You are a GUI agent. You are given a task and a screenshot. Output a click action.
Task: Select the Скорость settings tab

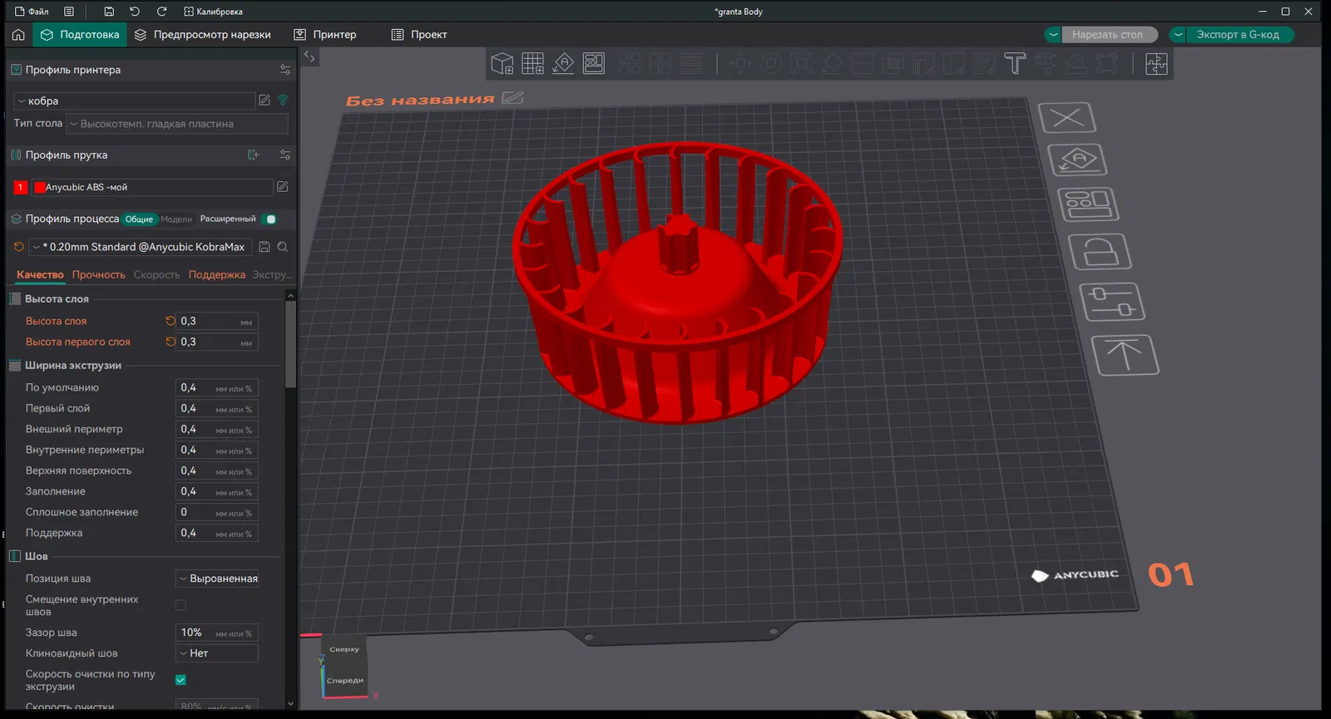pyautogui.click(x=156, y=275)
